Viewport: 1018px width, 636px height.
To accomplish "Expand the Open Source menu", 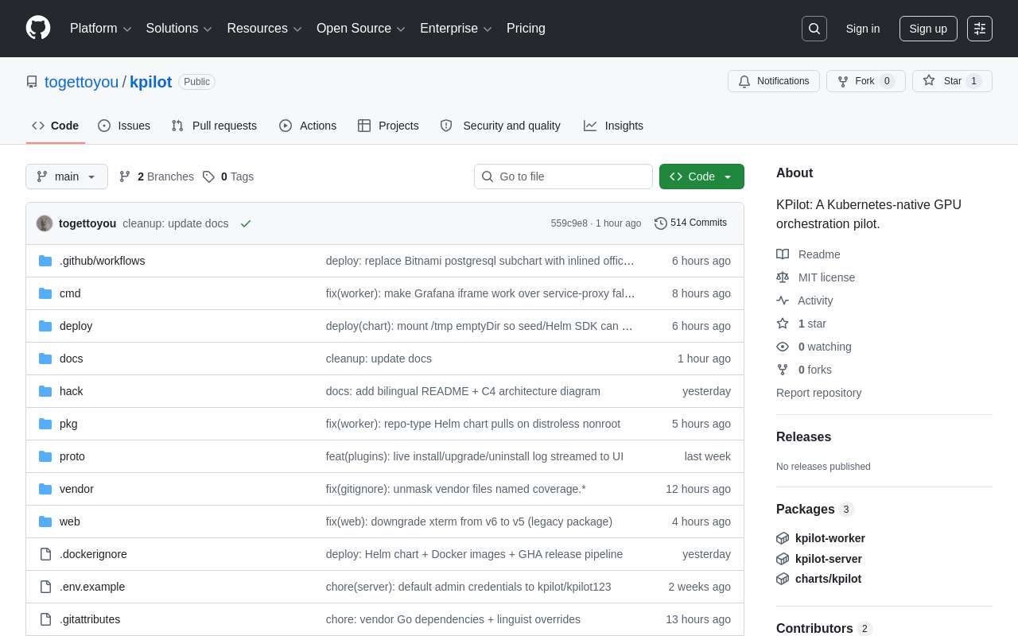I will click(x=361, y=29).
